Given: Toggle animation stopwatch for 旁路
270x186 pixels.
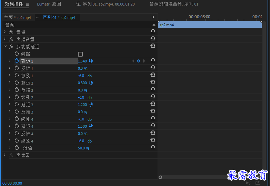Looking at the screenshot, I should tap(17, 53).
